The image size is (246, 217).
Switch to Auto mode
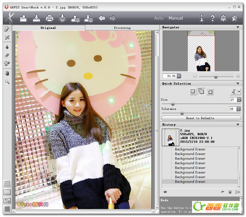159,18
